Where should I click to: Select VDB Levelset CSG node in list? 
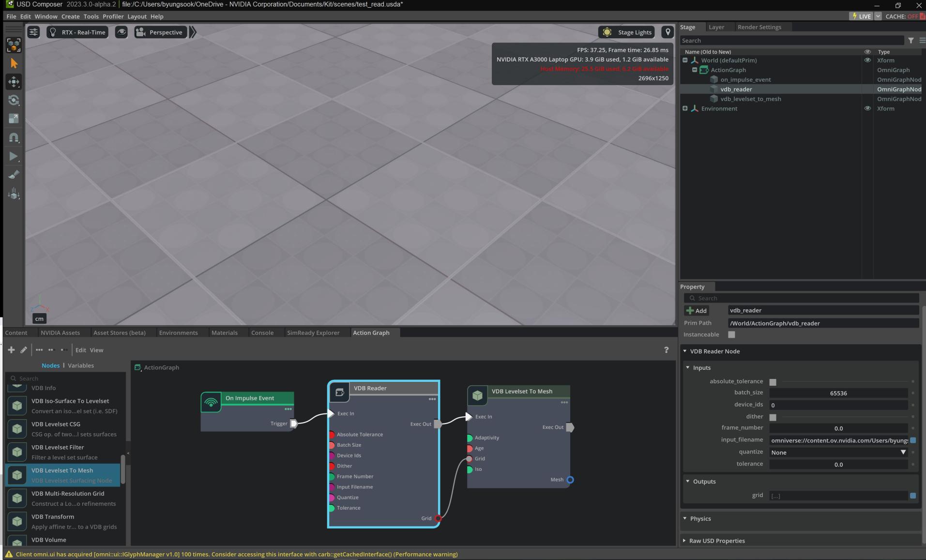(63, 429)
